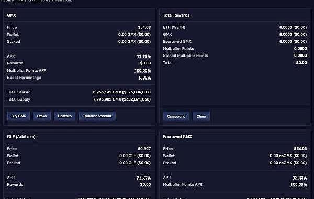Click Escrowed GMX Multiplier Points APR 100.00%

tap(299, 184)
